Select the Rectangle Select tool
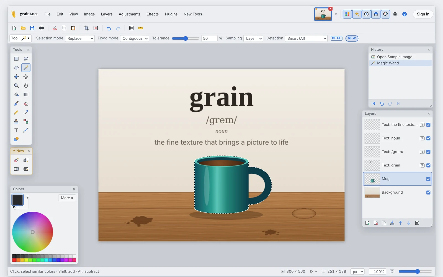Image resolution: width=443 pixels, height=277 pixels. coord(16,59)
